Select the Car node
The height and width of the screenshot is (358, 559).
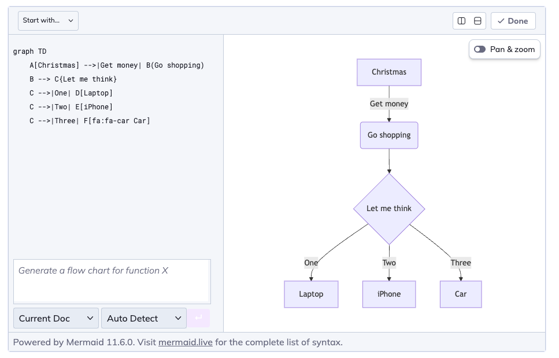[460, 294]
